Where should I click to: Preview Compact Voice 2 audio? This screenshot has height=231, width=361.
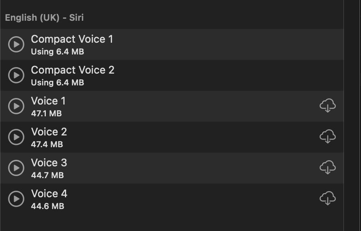(16, 75)
